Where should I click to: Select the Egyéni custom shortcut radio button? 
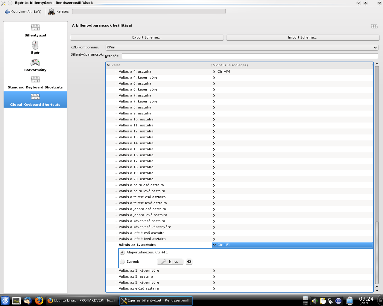[x=122, y=262]
